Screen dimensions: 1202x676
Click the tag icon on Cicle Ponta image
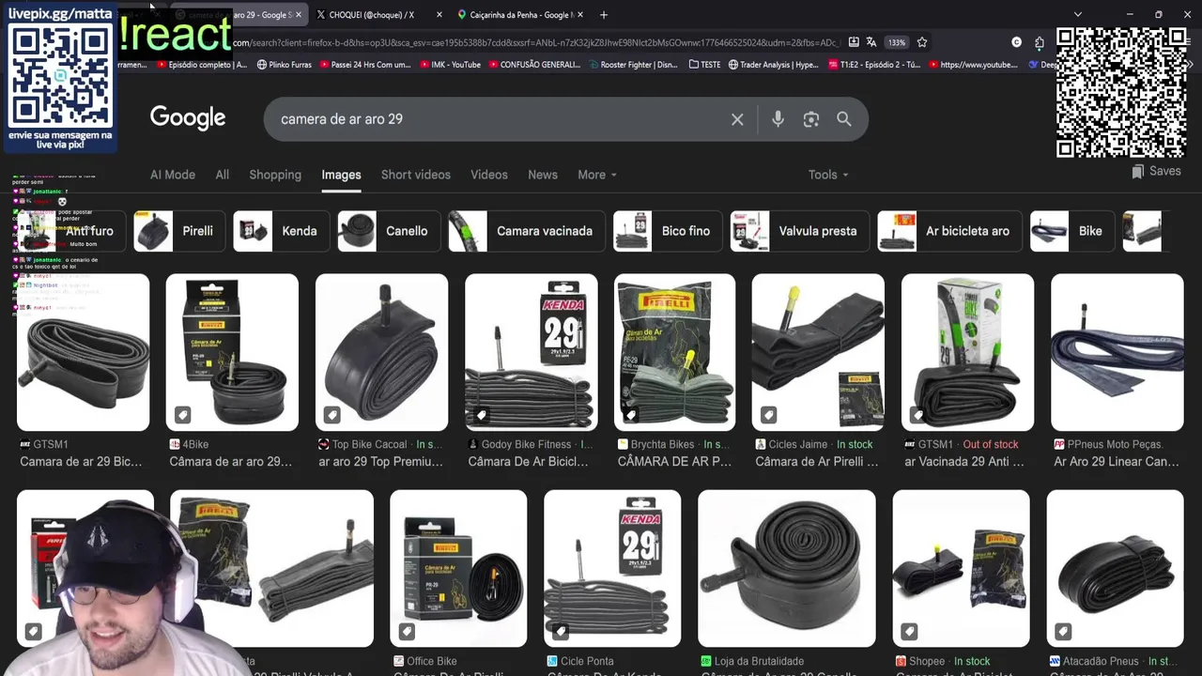tap(561, 631)
